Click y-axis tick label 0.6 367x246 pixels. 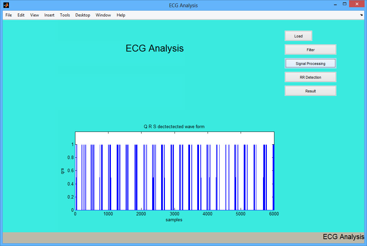pos(71,170)
